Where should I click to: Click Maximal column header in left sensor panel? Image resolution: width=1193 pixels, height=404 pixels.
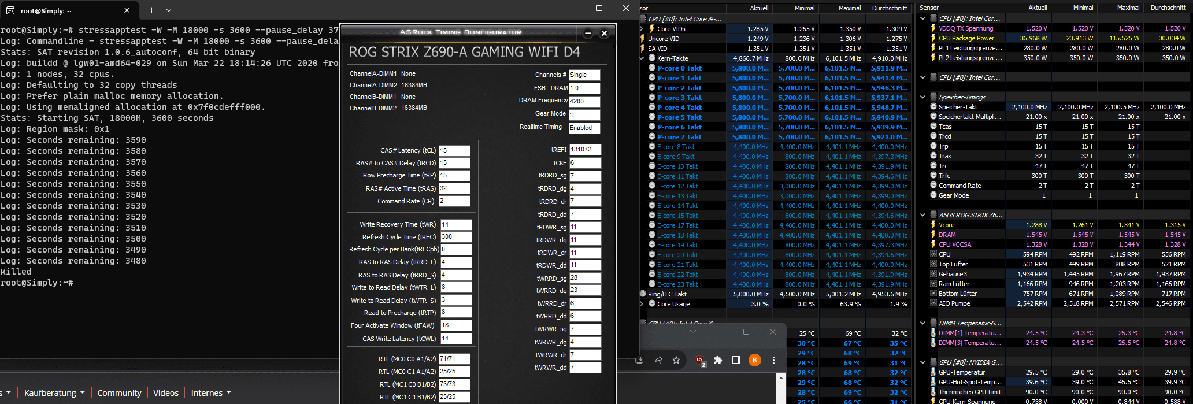842,8
